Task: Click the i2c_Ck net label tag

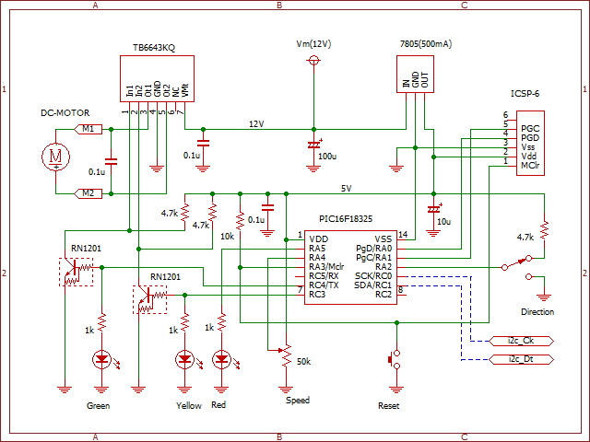Action: [x=521, y=341]
